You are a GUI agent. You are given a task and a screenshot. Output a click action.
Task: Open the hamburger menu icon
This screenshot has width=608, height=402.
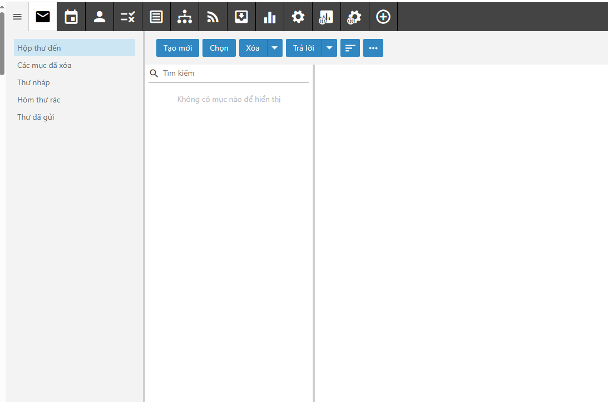click(17, 17)
